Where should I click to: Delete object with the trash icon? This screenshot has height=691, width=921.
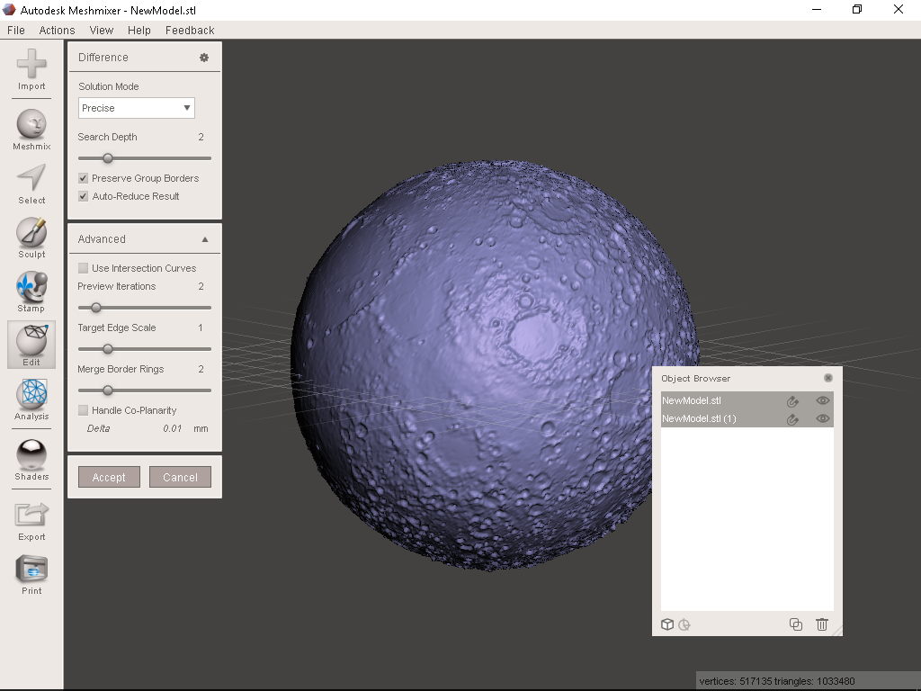coord(821,624)
